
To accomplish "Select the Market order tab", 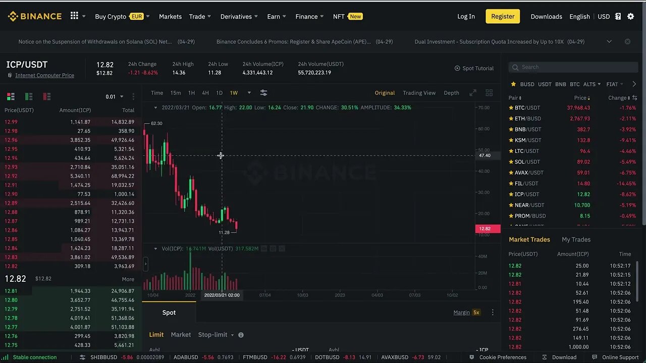I will pos(181,335).
